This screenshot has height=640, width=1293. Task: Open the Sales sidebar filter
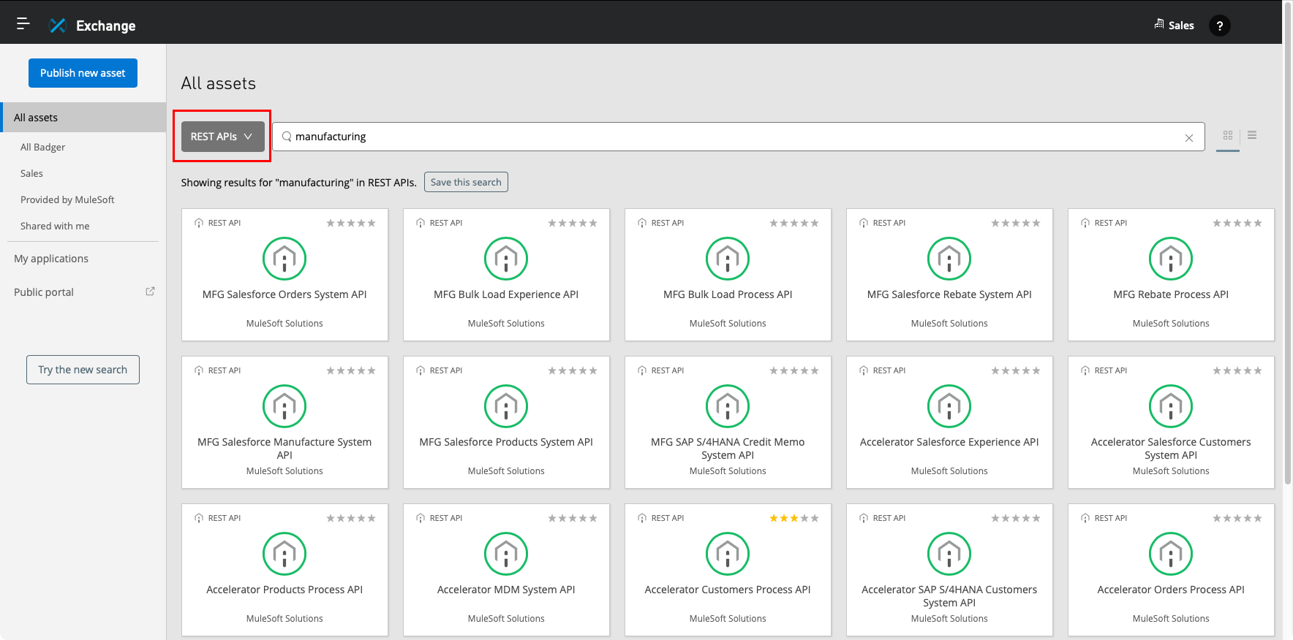coord(31,173)
